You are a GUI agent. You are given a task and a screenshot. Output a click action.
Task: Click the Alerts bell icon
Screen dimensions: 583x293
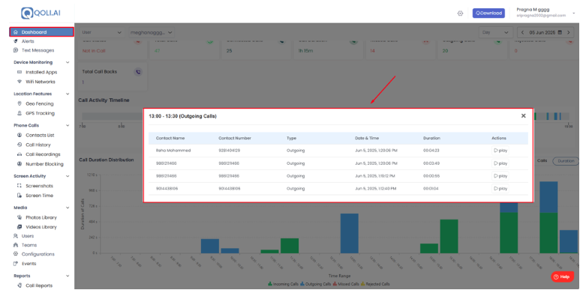(x=16, y=41)
